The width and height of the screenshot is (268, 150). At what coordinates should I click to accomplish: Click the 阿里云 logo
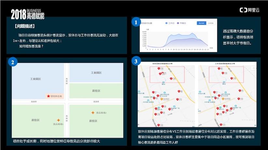(249, 10)
